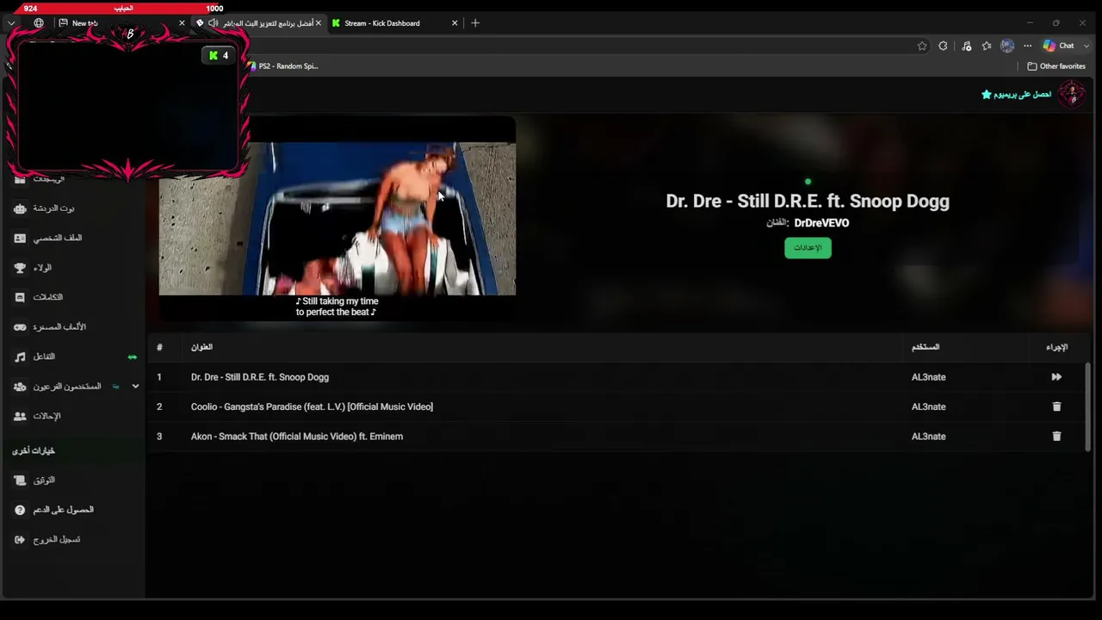1102x620 pixels.
Task: Click the now playing song title heading
Action: coord(808,201)
